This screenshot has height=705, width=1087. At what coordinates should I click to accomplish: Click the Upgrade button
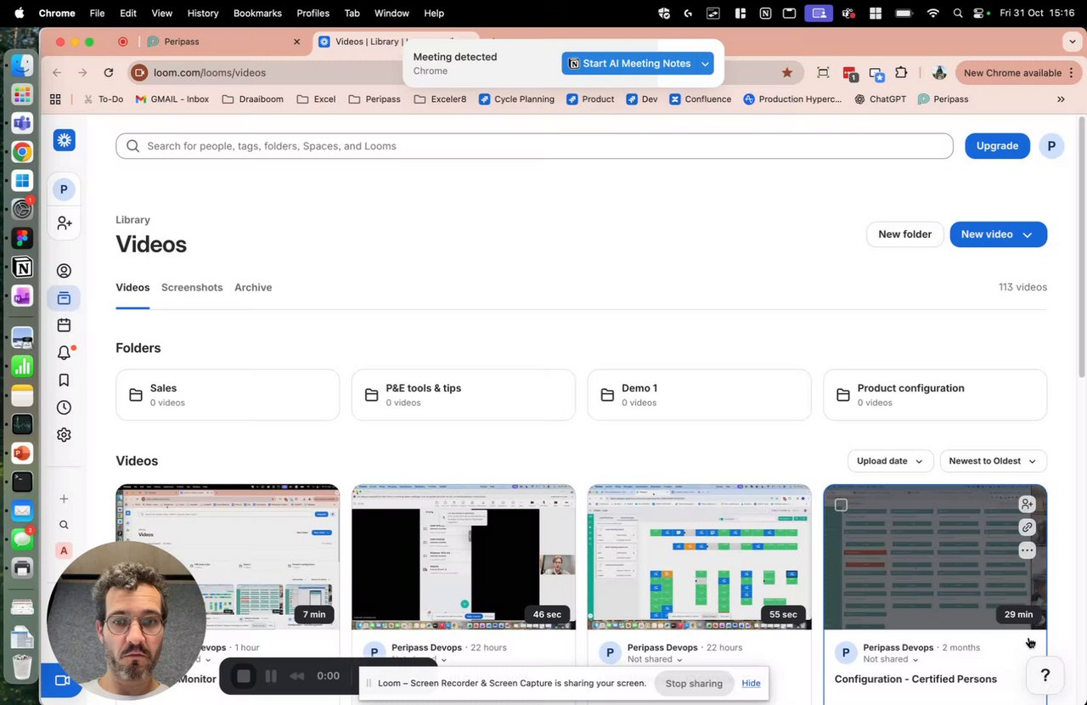click(x=997, y=146)
